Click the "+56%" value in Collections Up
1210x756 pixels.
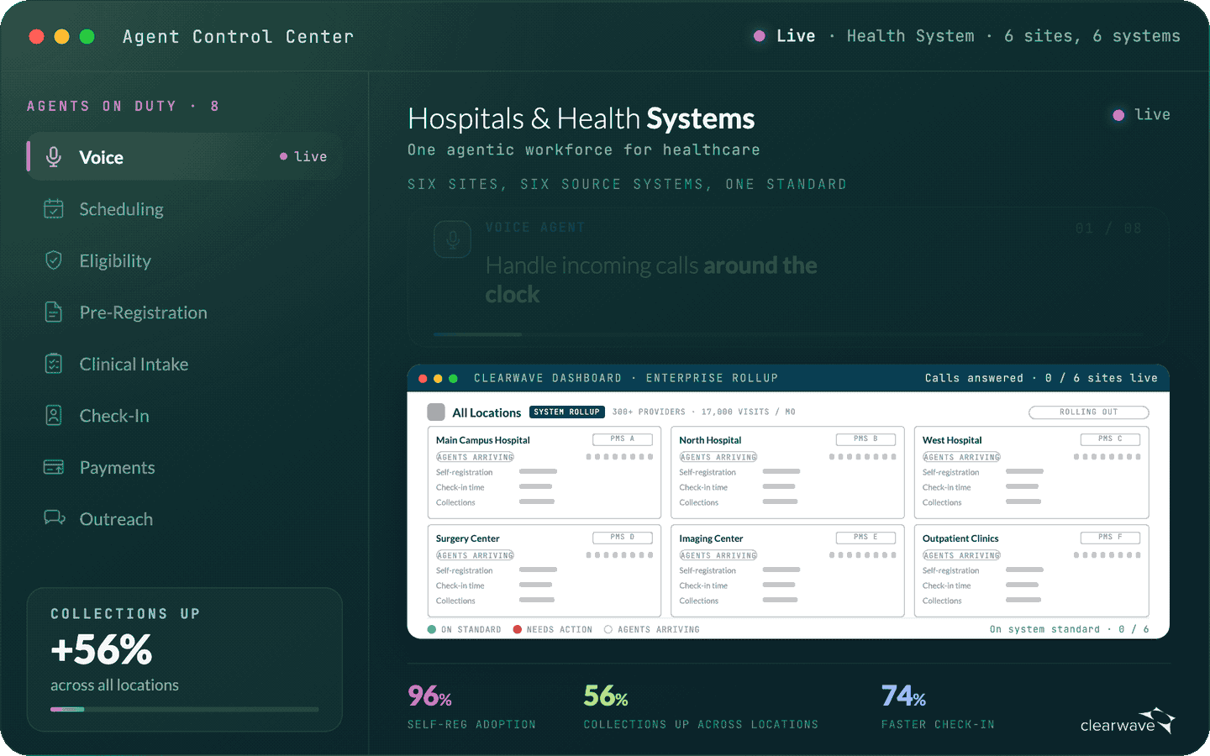[x=102, y=649]
